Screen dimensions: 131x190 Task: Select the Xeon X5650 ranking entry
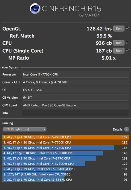[66, 174]
